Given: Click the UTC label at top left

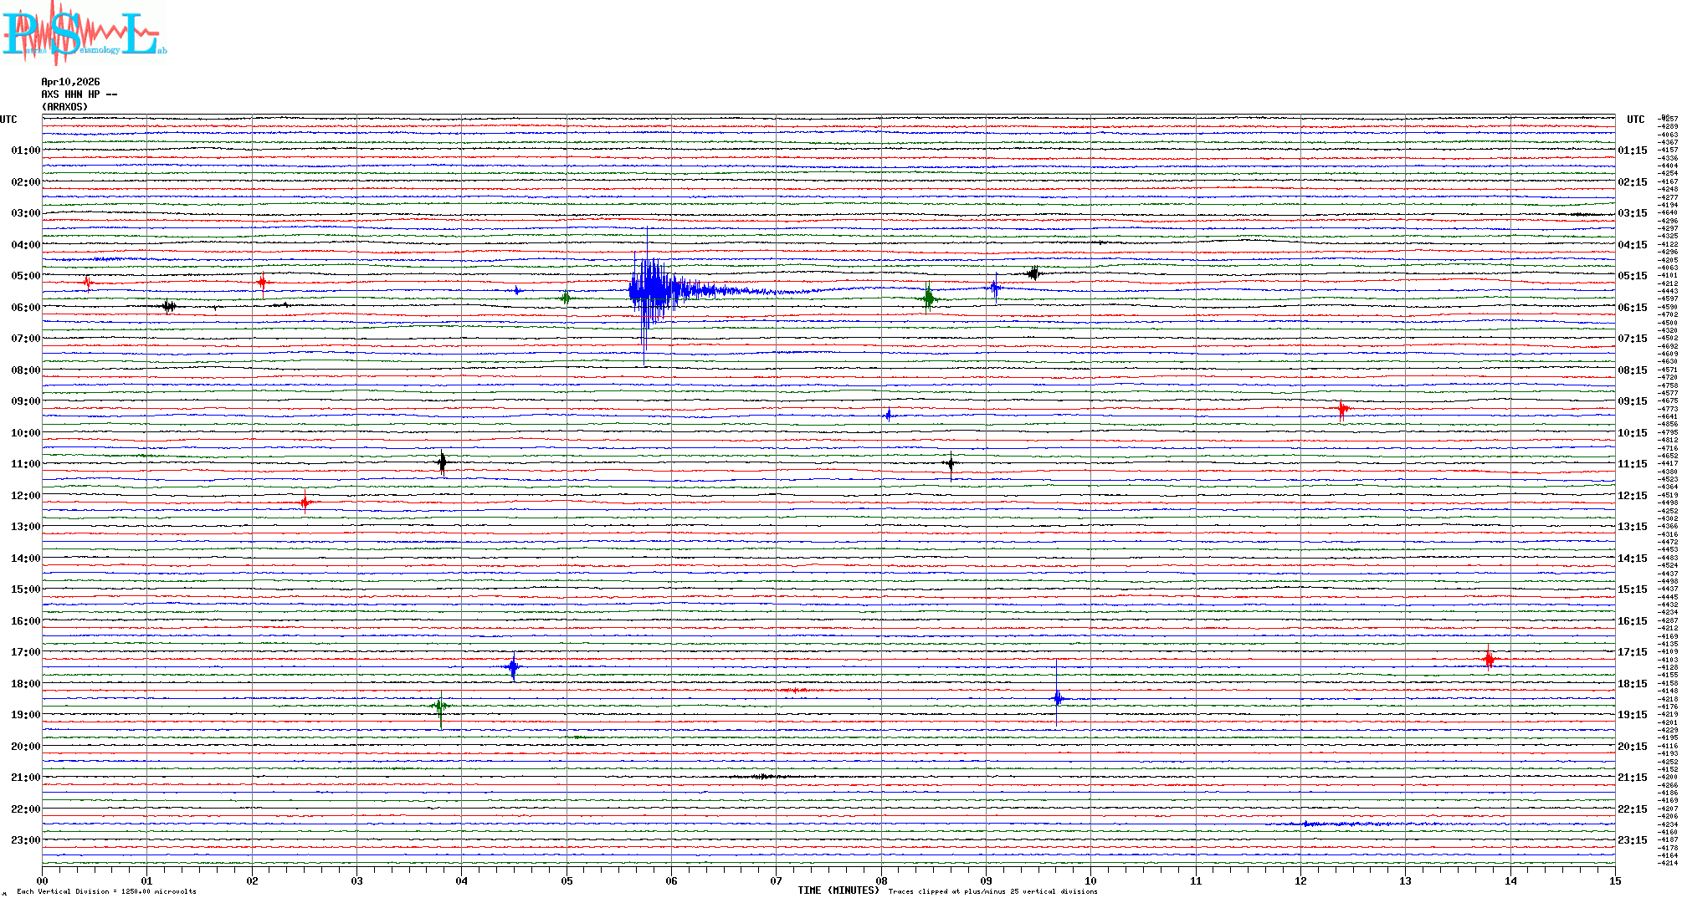Looking at the screenshot, I should click(8, 120).
